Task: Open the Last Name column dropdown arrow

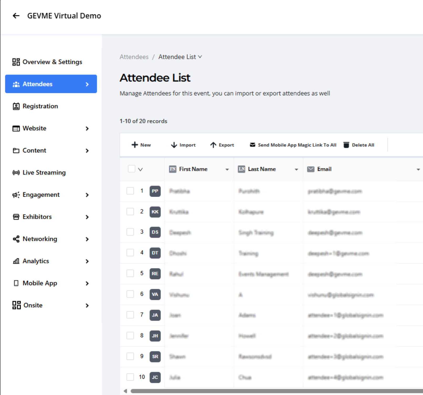Action: (296, 169)
